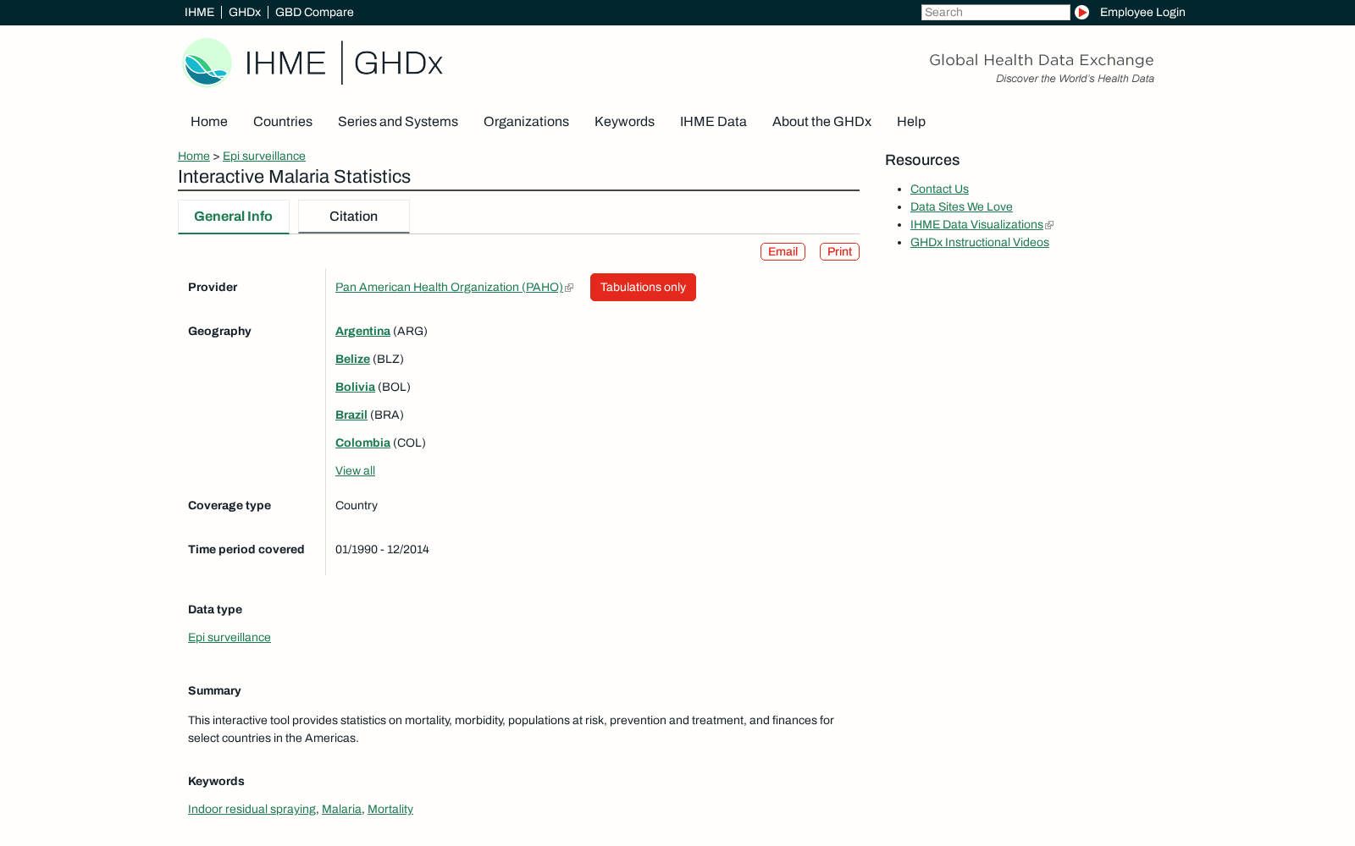The width and height of the screenshot is (1355, 846).
Task: Open GHDx Instructional Videos link
Action: [980, 243]
